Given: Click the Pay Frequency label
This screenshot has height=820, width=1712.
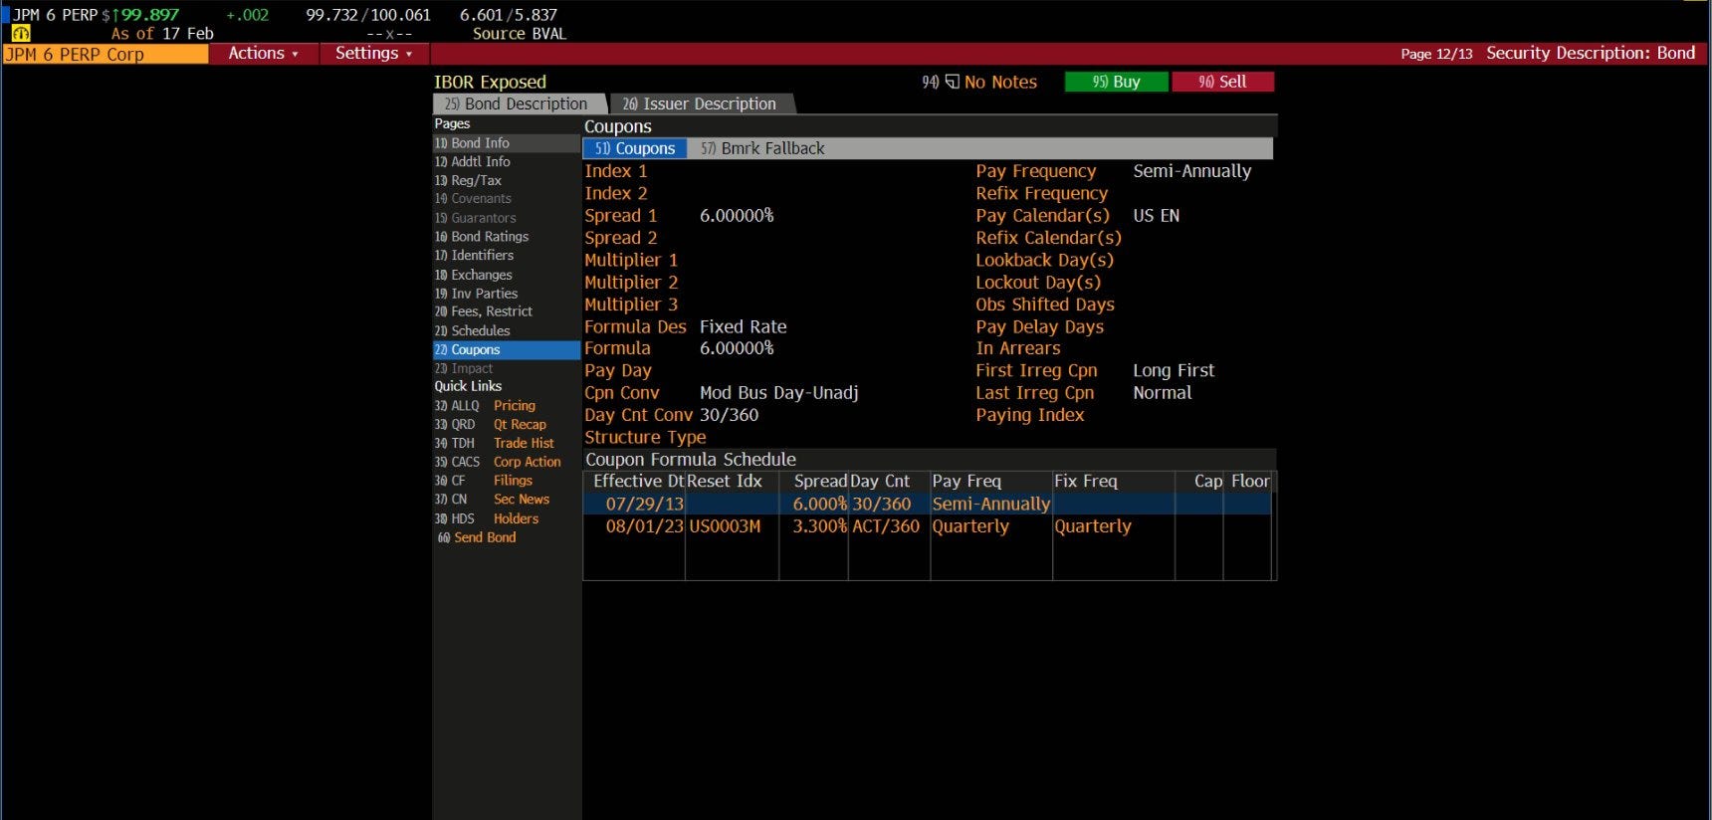Looking at the screenshot, I should coord(1035,171).
